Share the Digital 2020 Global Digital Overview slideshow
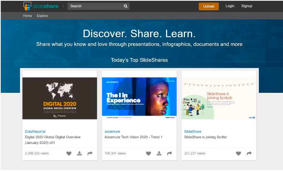 coord(90,153)
